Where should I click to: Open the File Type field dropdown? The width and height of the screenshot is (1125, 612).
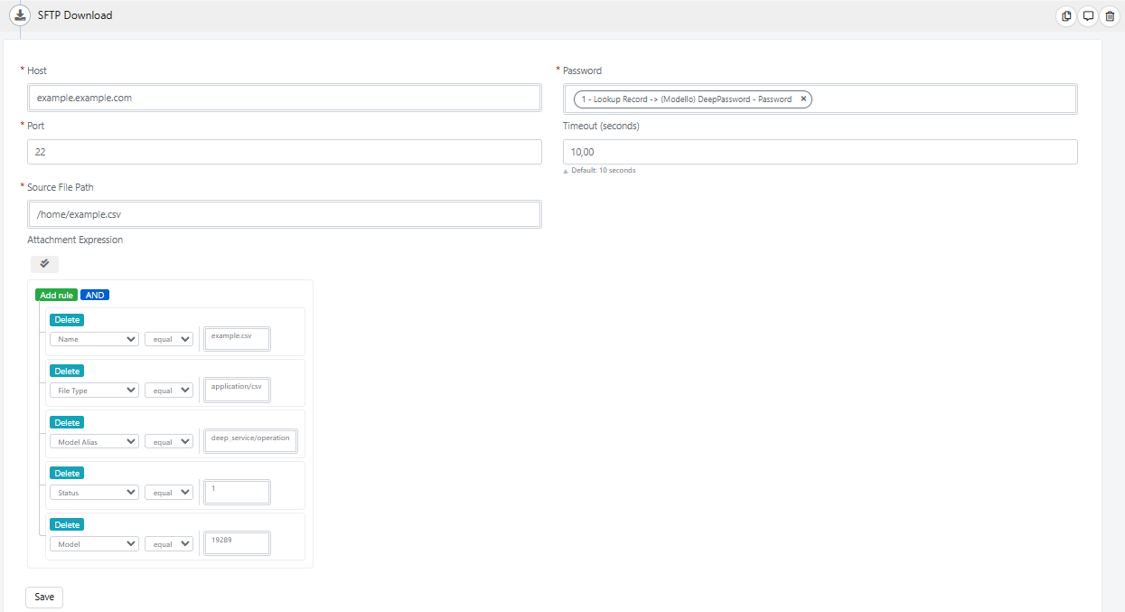click(94, 391)
